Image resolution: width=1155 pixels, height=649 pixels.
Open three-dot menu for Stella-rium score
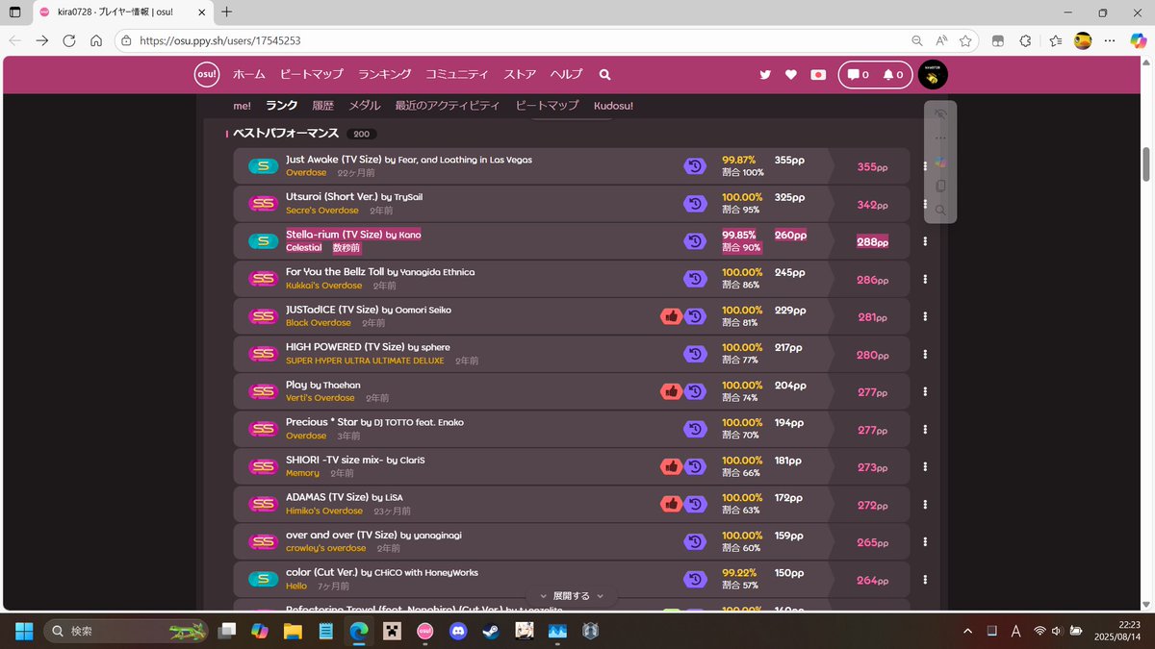(x=925, y=241)
